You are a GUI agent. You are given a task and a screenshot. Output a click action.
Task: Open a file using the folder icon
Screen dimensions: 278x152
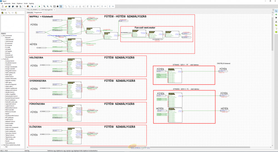tap(6, 6)
